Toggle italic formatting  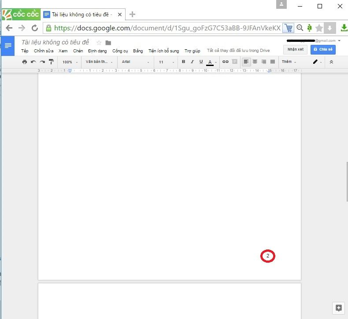[192, 62]
